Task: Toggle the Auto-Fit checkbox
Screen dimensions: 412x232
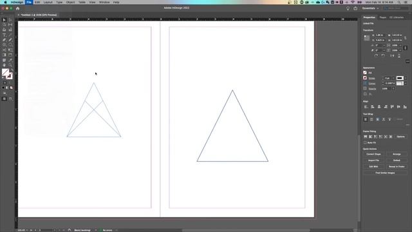Action: 365,142
